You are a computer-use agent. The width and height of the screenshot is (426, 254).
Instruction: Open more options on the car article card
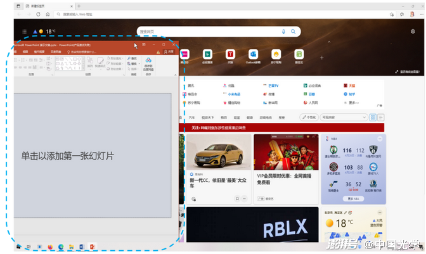coord(245,198)
